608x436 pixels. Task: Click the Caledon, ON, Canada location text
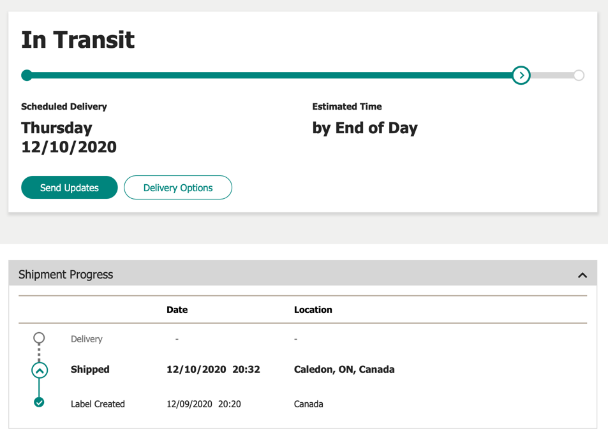point(344,370)
